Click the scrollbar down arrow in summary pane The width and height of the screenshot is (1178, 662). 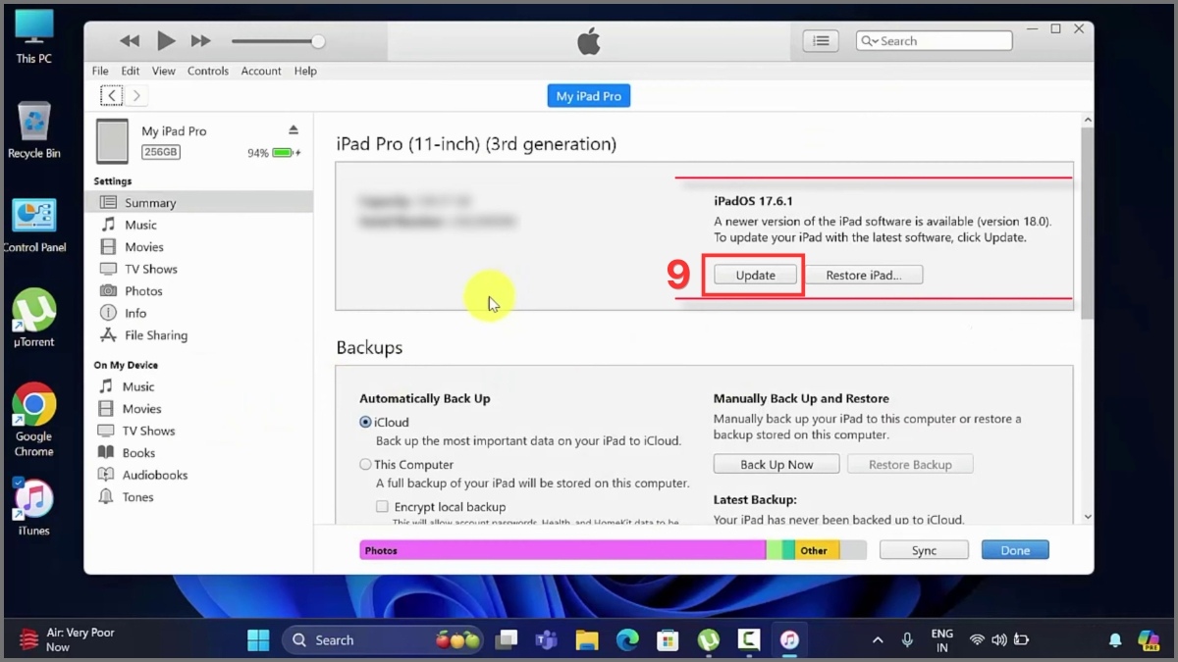(x=1087, y=516)
